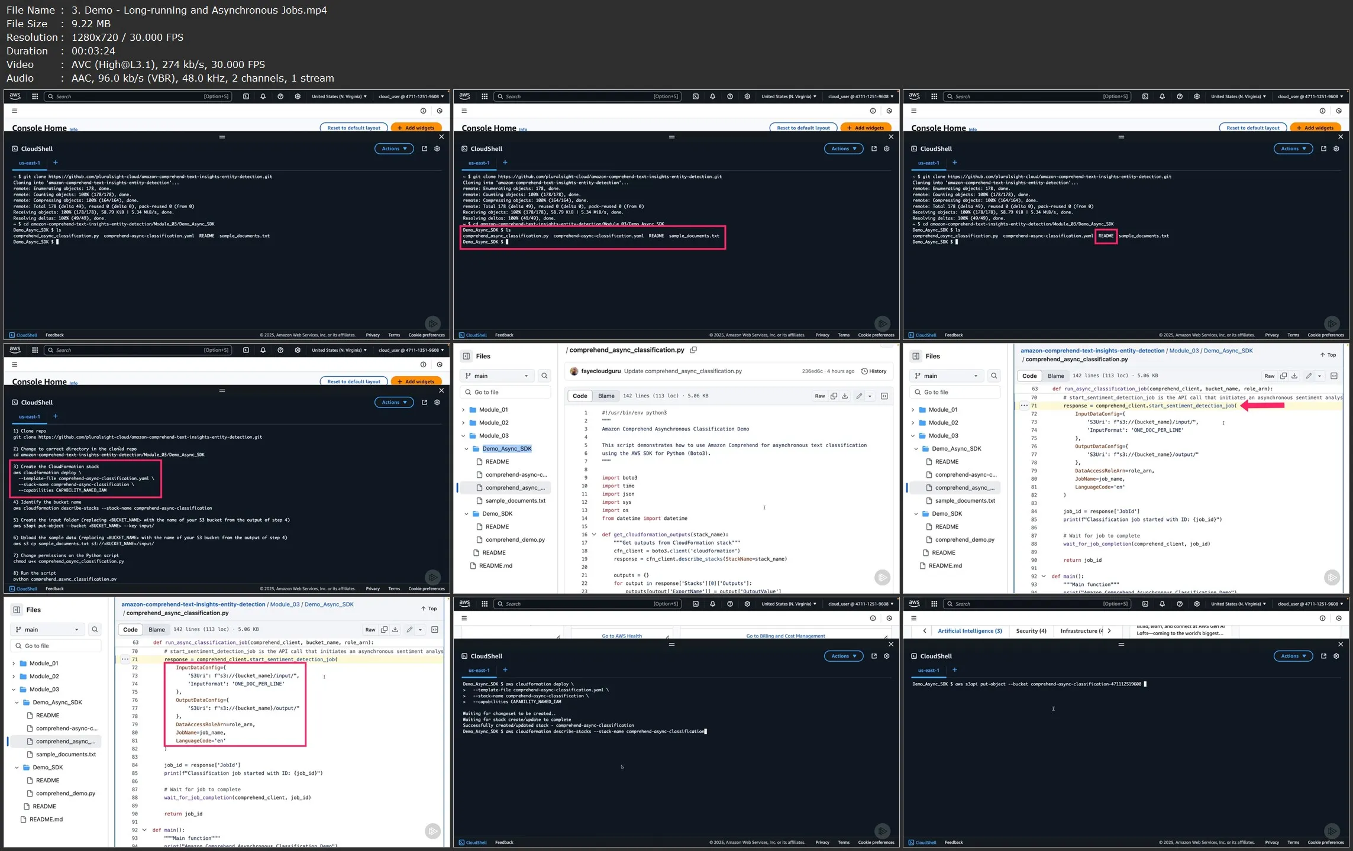Viewport: 1353px width, 851px height.
Task: Open region selector above Artificial Intelligence tabs
Action: click(1238, 604)
